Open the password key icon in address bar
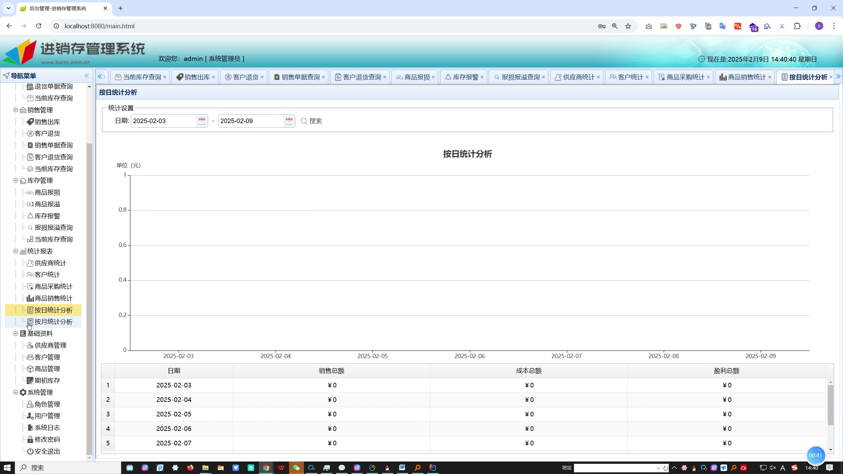 point(602,26)
